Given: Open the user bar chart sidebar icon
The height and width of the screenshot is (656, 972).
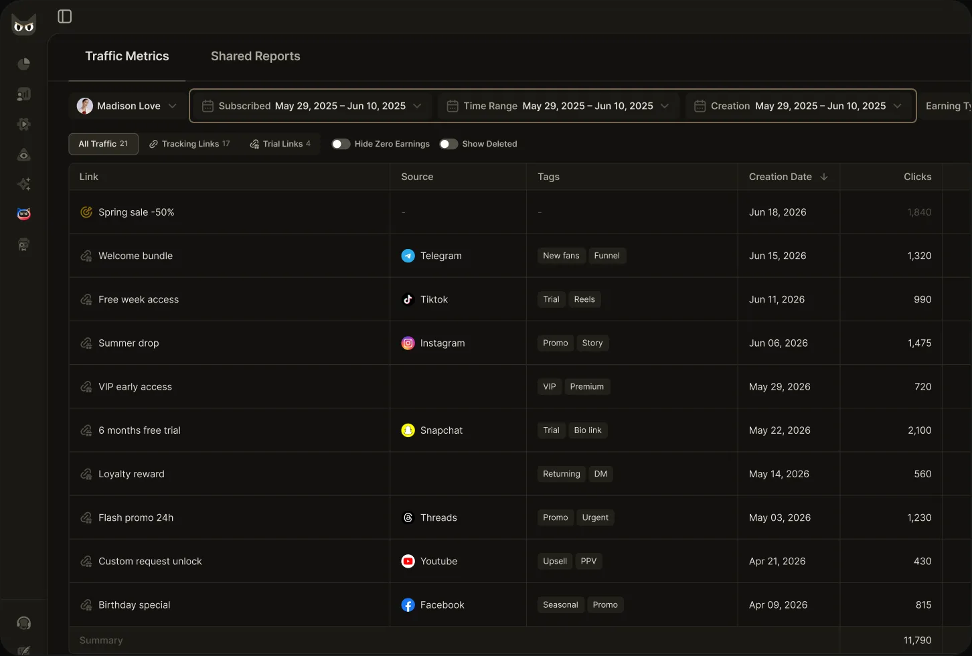Looking at the screenshot, I should click(x=23, y=94).
